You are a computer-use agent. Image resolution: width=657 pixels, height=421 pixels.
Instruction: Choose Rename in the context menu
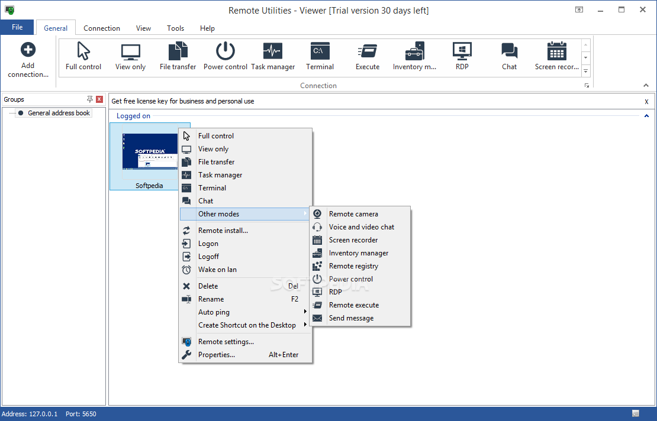246,299
